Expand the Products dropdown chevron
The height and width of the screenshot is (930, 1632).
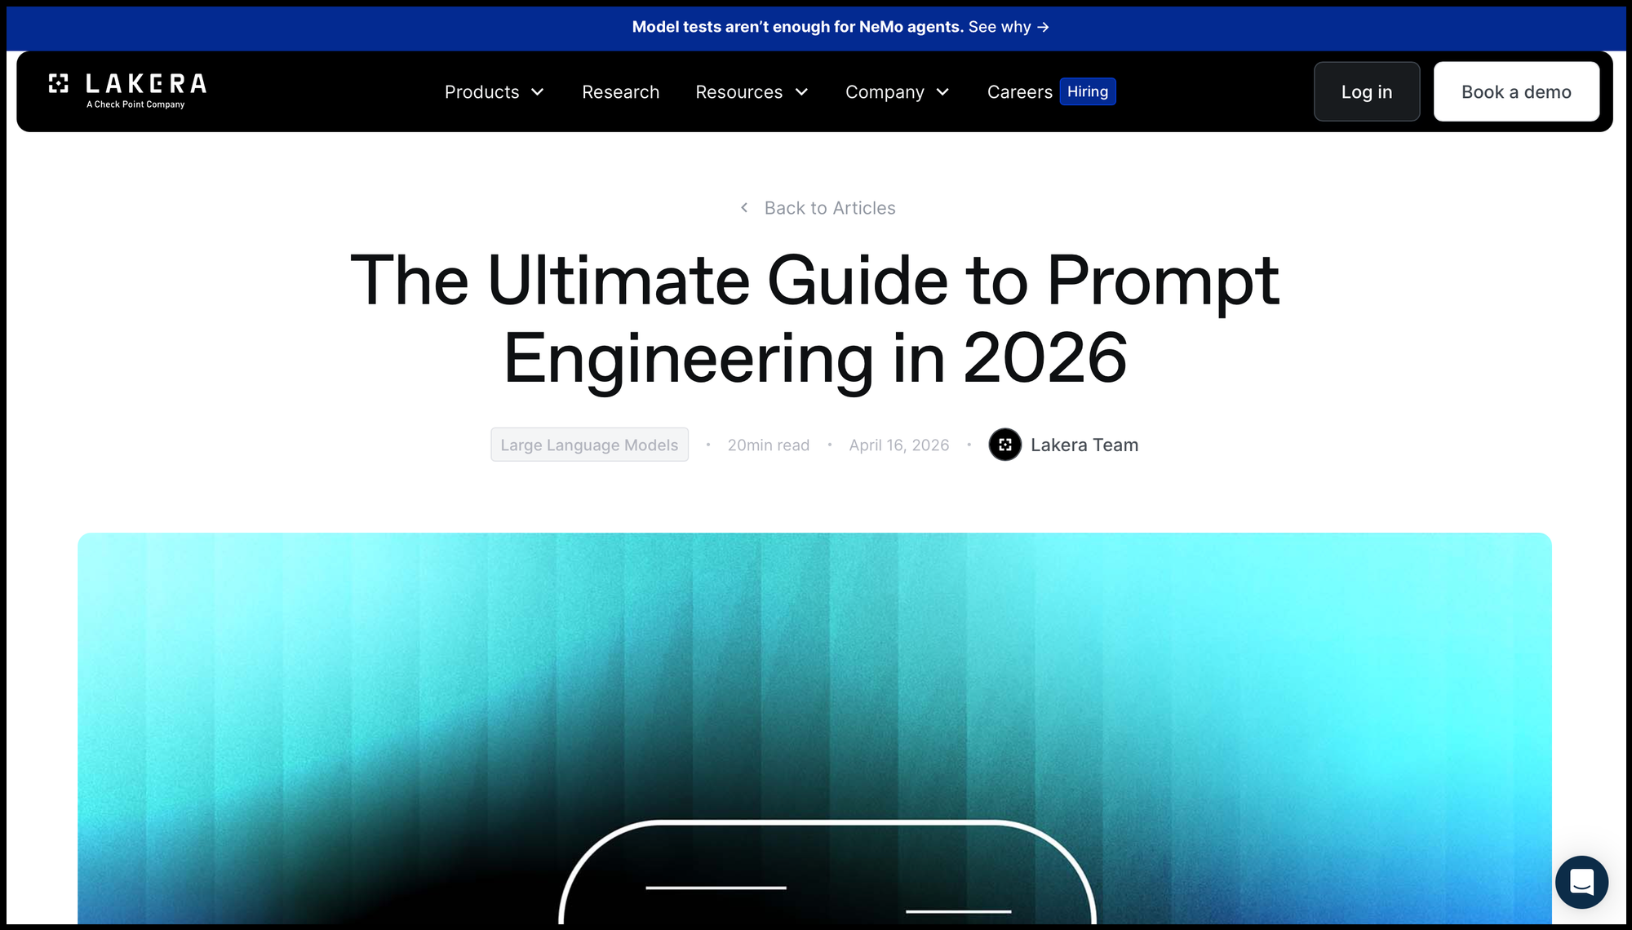pos(538,92)
